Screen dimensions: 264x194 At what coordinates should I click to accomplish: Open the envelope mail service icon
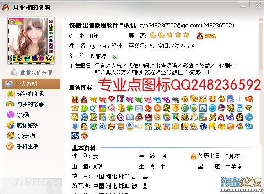[x=139, y=108]
